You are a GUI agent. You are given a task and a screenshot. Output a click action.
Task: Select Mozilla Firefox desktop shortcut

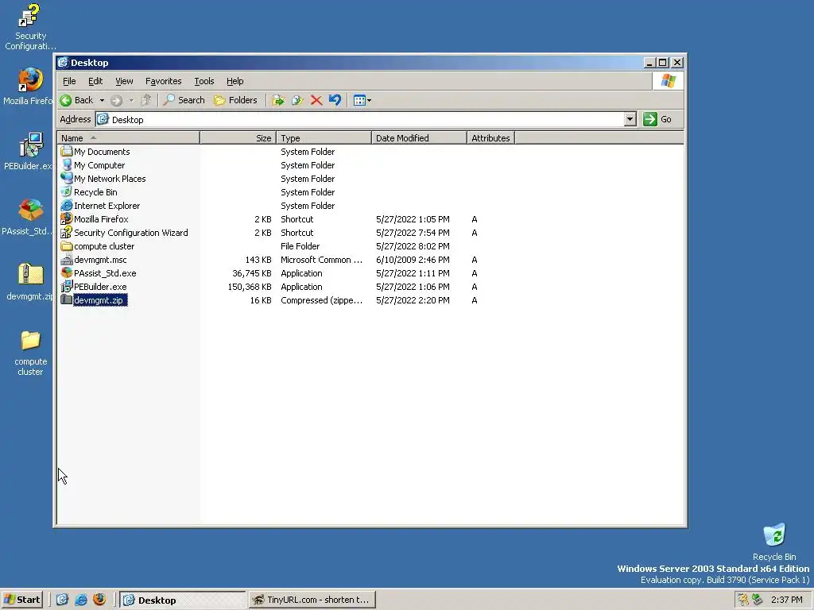pos(29,87)
